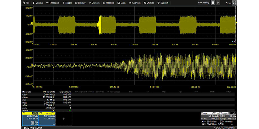Pause the waveform processing
The height and width of the screenshot is (129, 259).
(212, 2)
